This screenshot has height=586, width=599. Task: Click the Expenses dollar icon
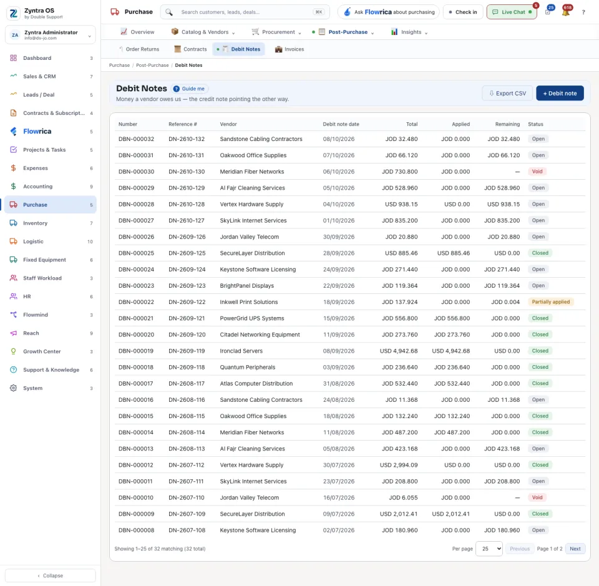coord(13,168)
